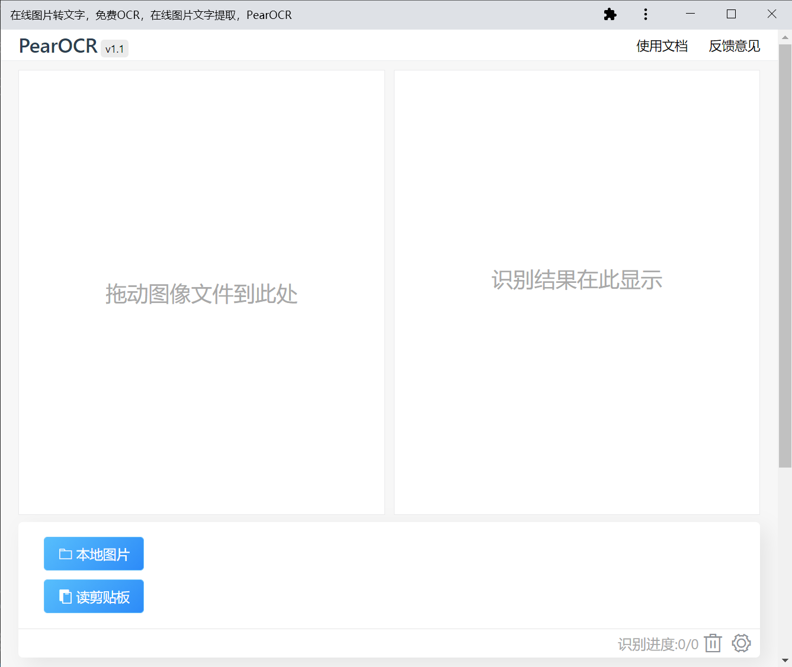Screen dimensions: 792x667
Task: Open the browser extensions puzzle icon
Action: point(610,14)
